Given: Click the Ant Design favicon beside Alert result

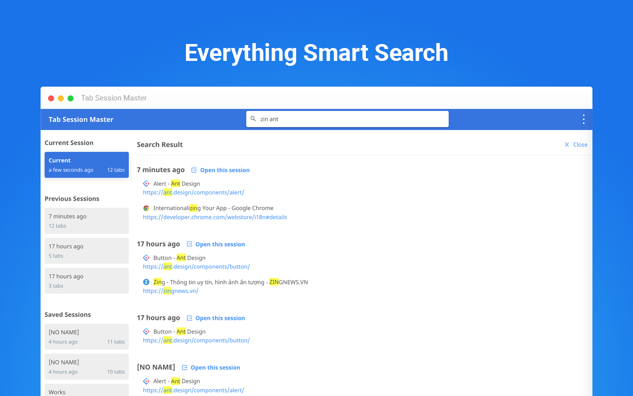Looking at the screenshot, I should tap(146, 184).
